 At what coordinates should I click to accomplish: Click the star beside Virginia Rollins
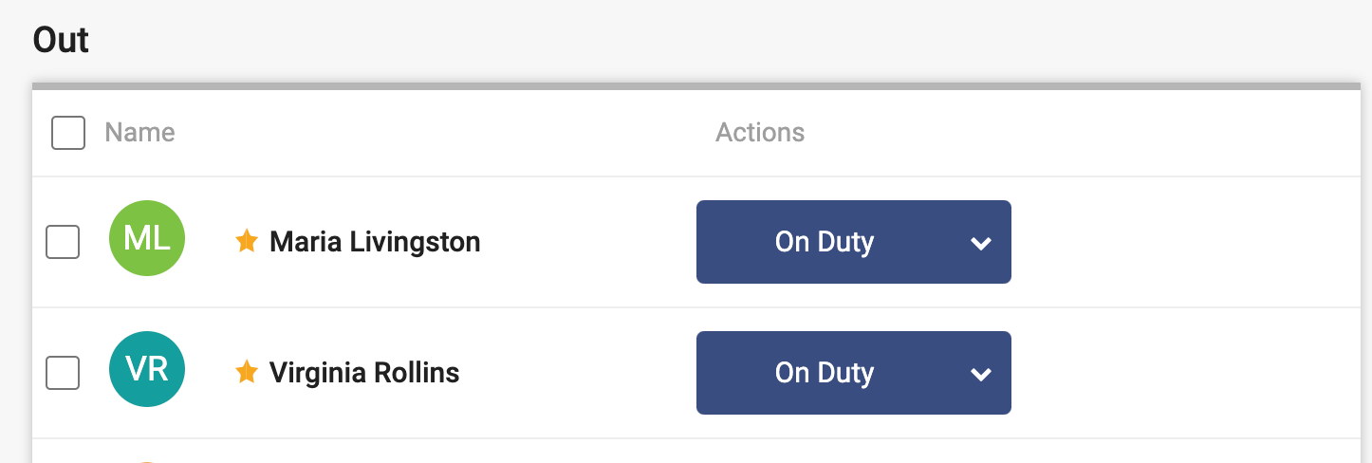pos(247,372)
